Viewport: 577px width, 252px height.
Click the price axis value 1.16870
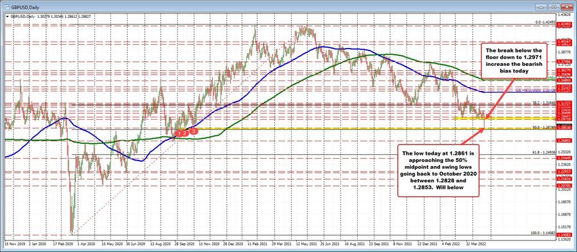564,214
